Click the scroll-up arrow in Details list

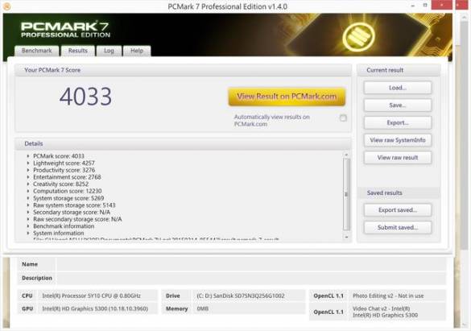pos(346,155)
